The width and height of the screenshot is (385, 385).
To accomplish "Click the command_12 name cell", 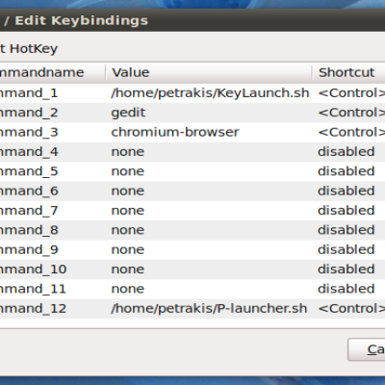I will (34, 308).
